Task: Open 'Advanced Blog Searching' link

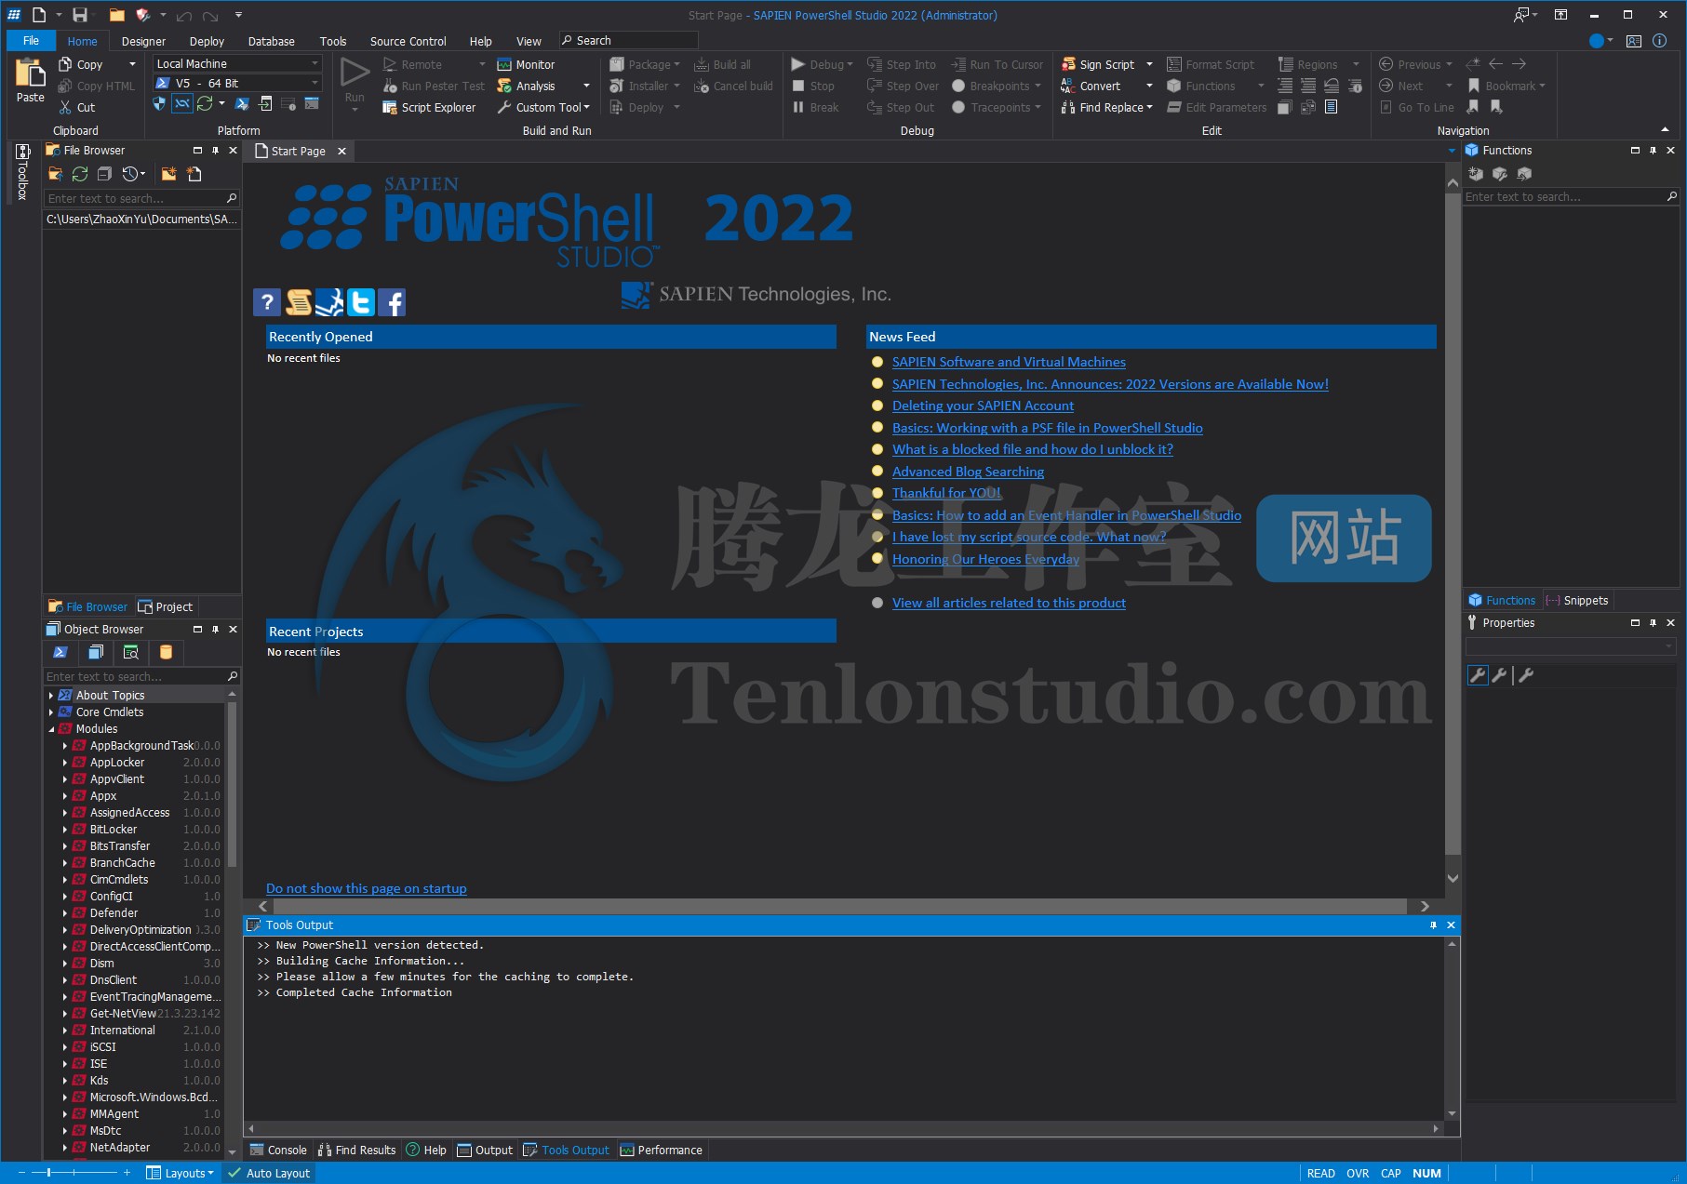Action: pyautogui.click(x=968, y=472)
